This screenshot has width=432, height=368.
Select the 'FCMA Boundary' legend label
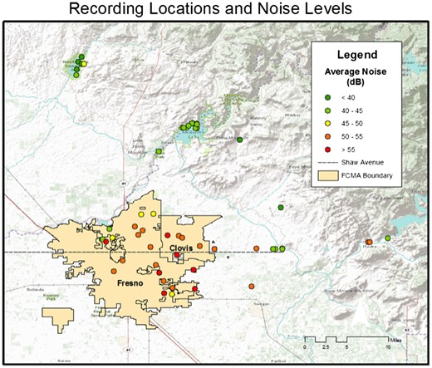tap(367, 175)
